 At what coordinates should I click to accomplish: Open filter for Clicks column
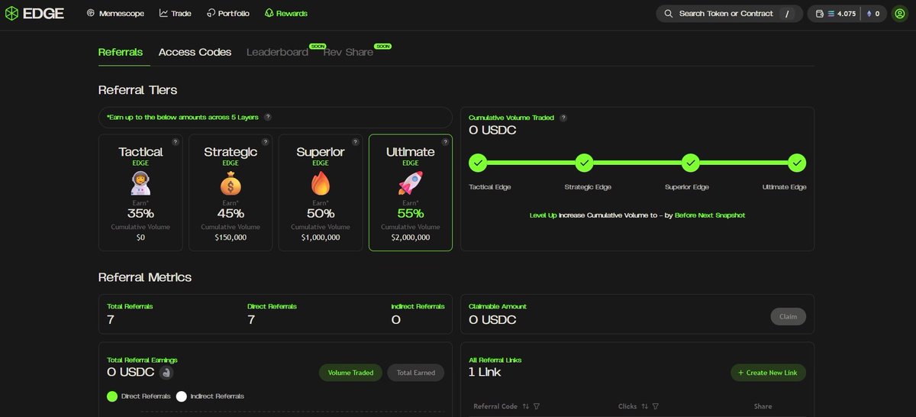click(656, 406)
